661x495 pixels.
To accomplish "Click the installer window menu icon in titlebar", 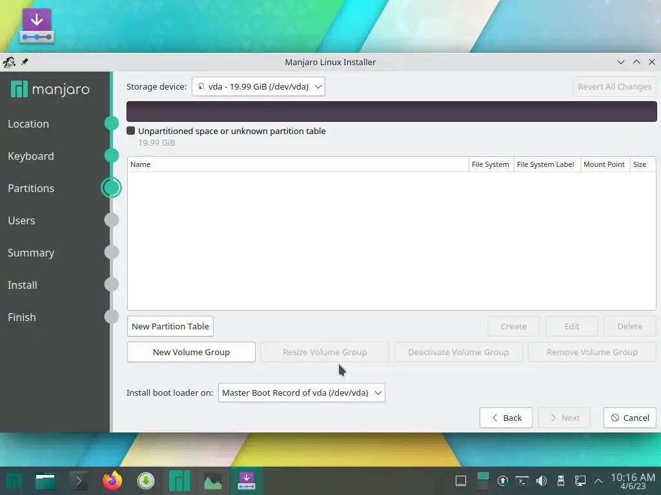I will coord(9,63).
